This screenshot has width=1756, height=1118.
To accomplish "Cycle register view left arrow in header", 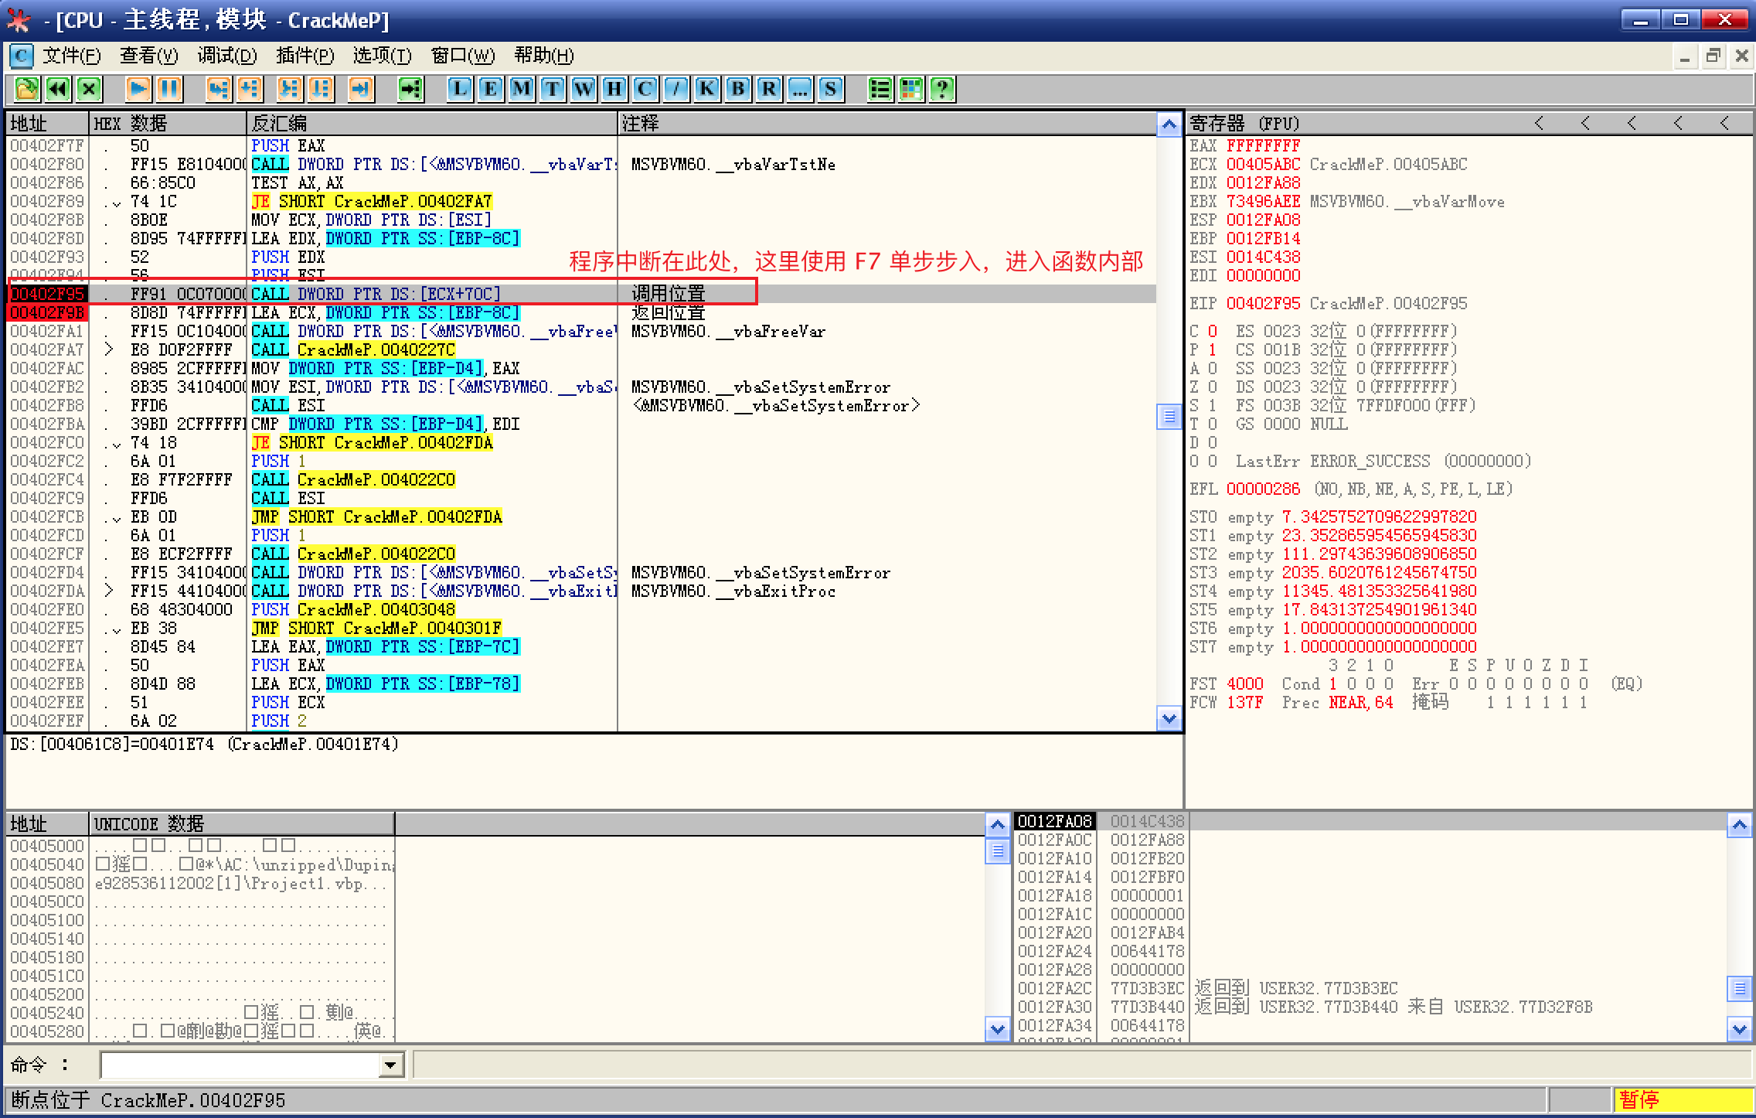I will click(x=1539, y=123).
